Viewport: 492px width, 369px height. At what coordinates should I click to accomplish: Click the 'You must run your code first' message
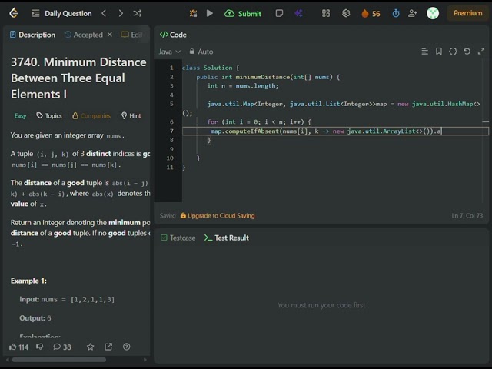(x=321, y=305)
